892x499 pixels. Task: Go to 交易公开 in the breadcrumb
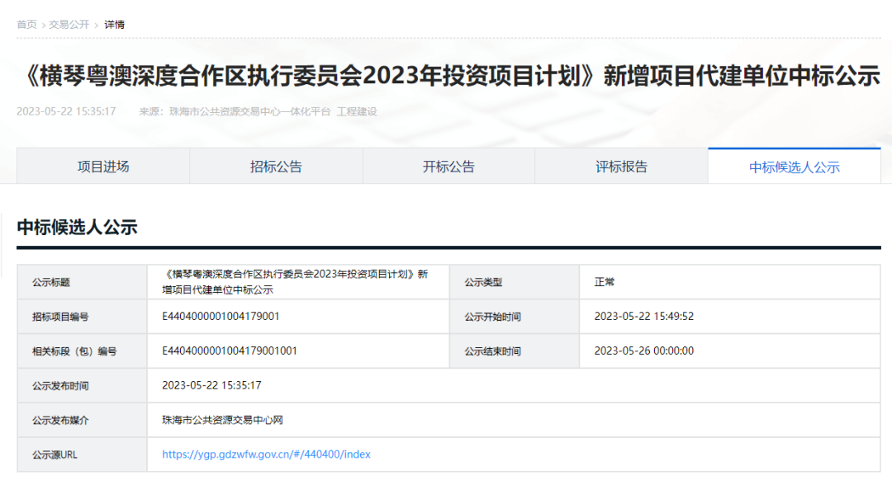tap(69, 25)
